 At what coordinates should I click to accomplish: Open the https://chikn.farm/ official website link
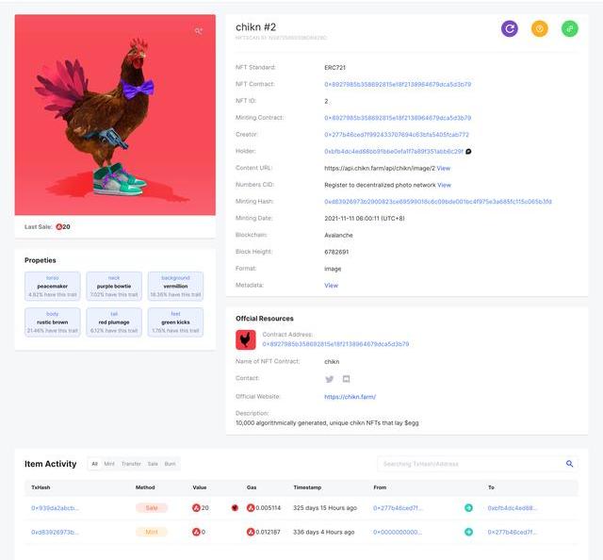[350, 397]
